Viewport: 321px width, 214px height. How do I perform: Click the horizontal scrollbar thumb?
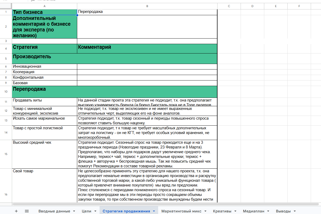pos(166,204)
